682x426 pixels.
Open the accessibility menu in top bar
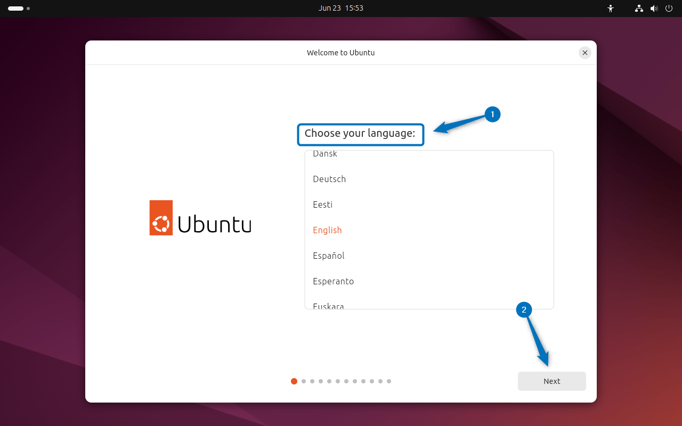tap(611, 9)
